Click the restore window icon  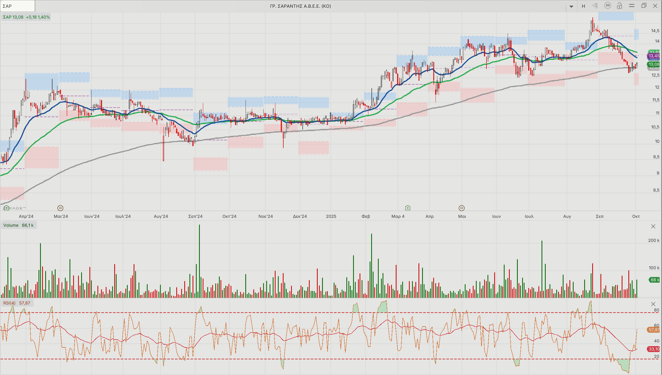[x=644, y=6]
